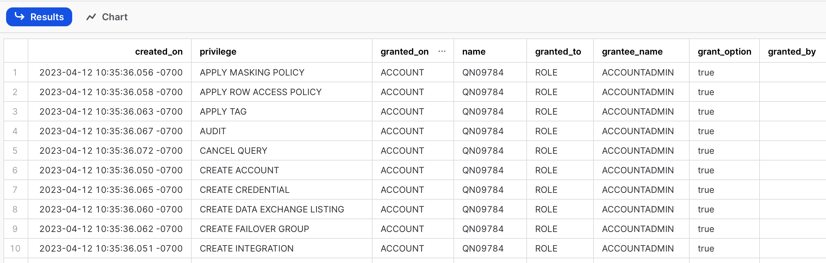Click ACCOUNT in the CREATE DATA EXCHANGE LISTING row

point(402,209)
